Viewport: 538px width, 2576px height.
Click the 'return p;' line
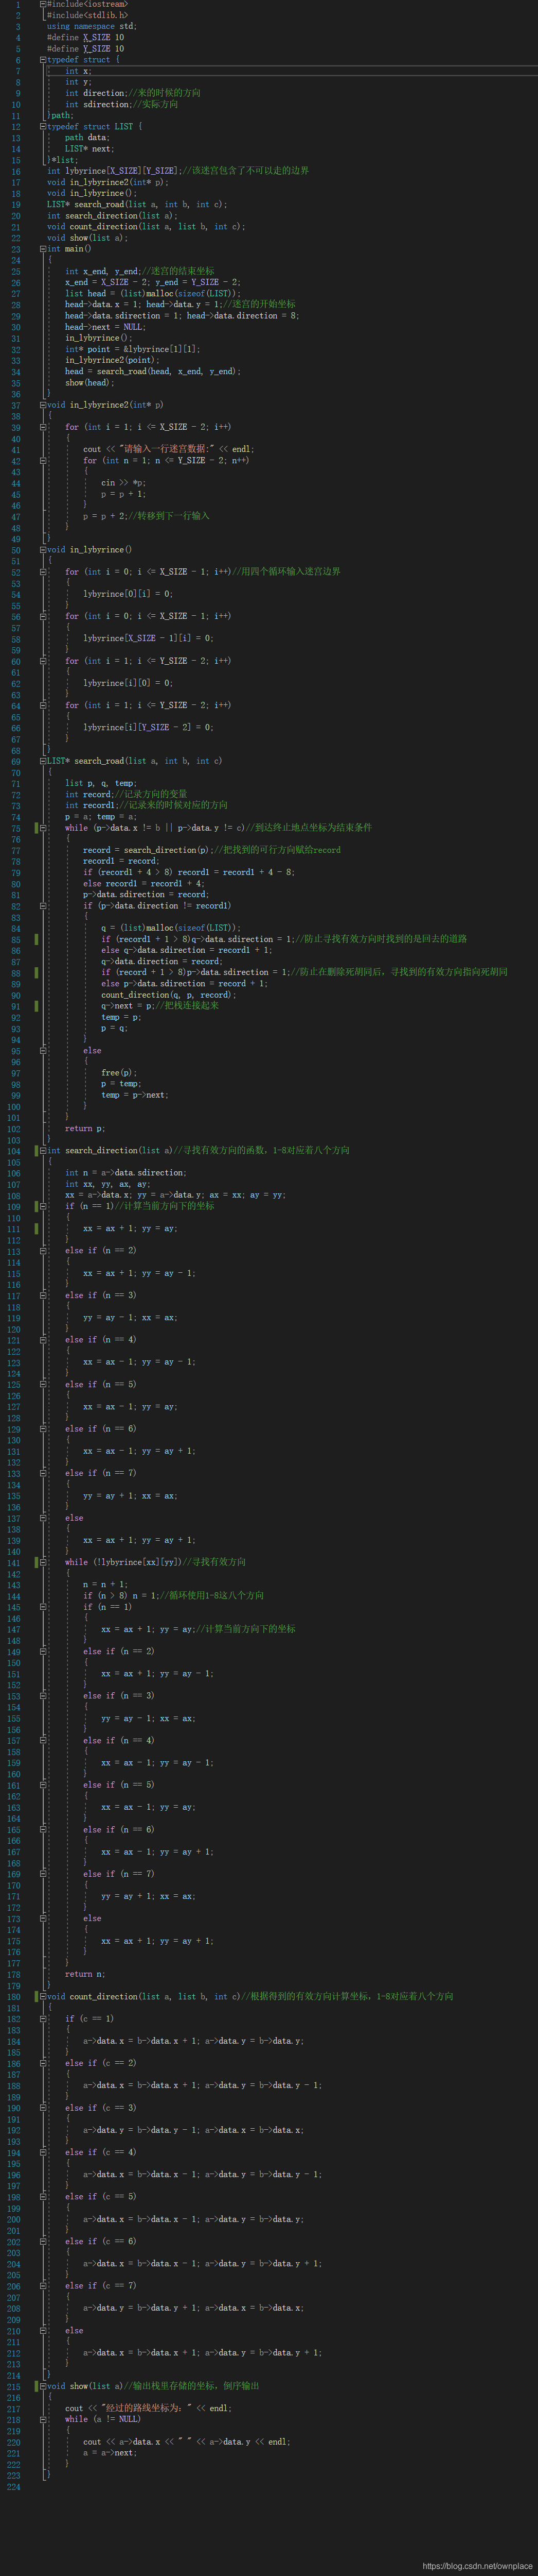click(x=86, y=1129)
